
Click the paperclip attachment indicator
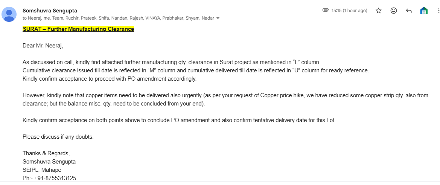[x=326, y=10]
